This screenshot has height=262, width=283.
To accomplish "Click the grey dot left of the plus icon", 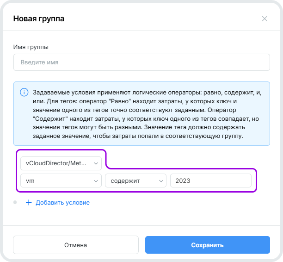I will tap(15, 202).
